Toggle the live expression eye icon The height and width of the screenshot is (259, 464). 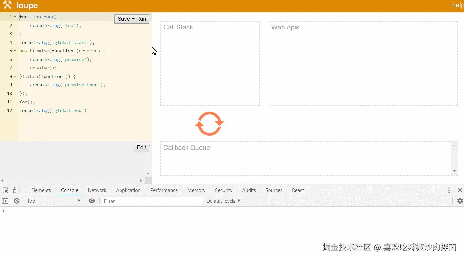click(x=92, y=201)
